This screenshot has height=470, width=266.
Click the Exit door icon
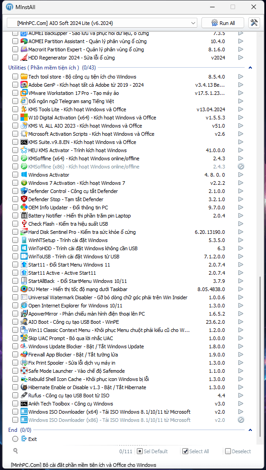tap(24, 439)
